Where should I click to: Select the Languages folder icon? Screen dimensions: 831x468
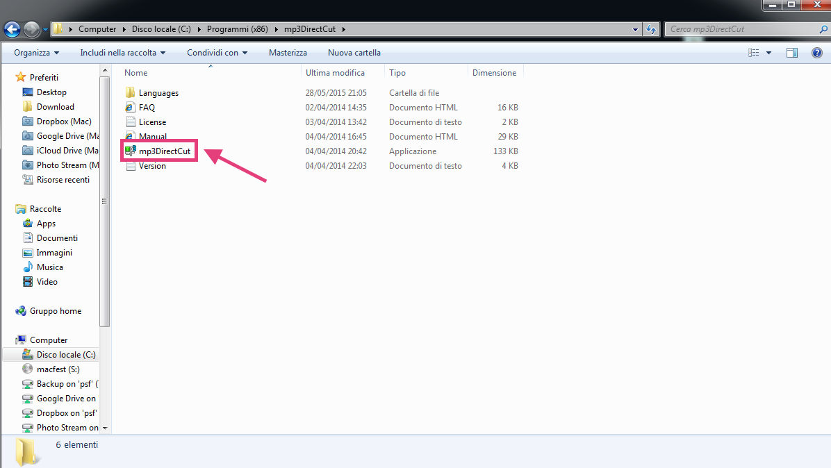pos(131,92)
